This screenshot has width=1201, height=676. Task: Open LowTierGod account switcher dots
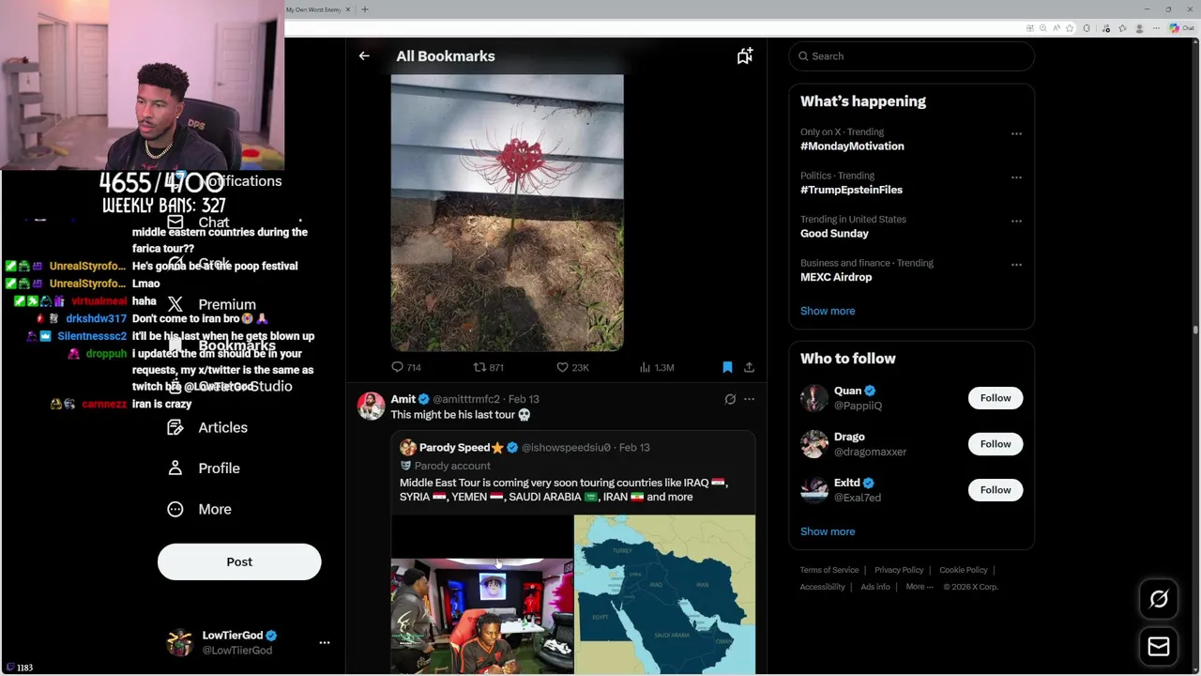click(325, 642)
